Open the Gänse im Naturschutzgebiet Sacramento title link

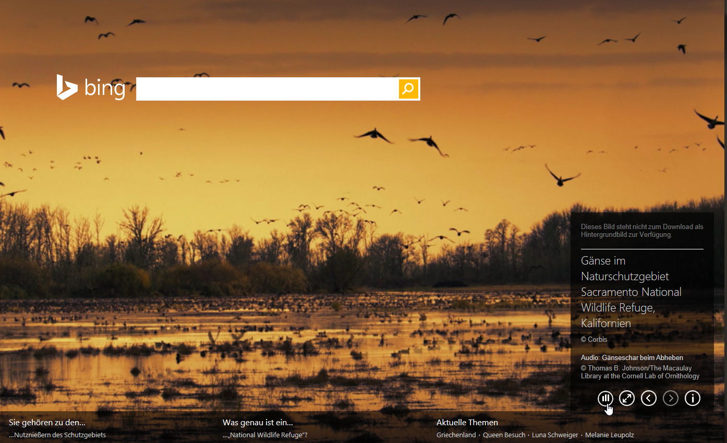pyautogui.click(x=631, y=292)
